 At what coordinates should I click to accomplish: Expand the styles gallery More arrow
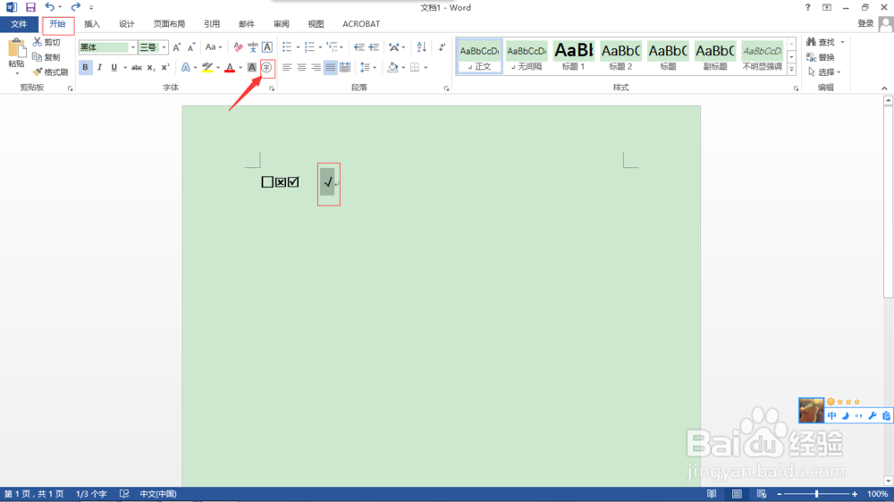791,70
